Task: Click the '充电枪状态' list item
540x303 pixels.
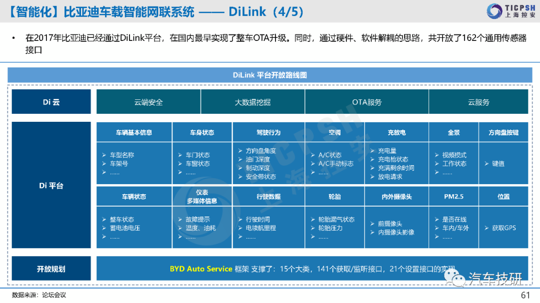Action: point(393,159)
